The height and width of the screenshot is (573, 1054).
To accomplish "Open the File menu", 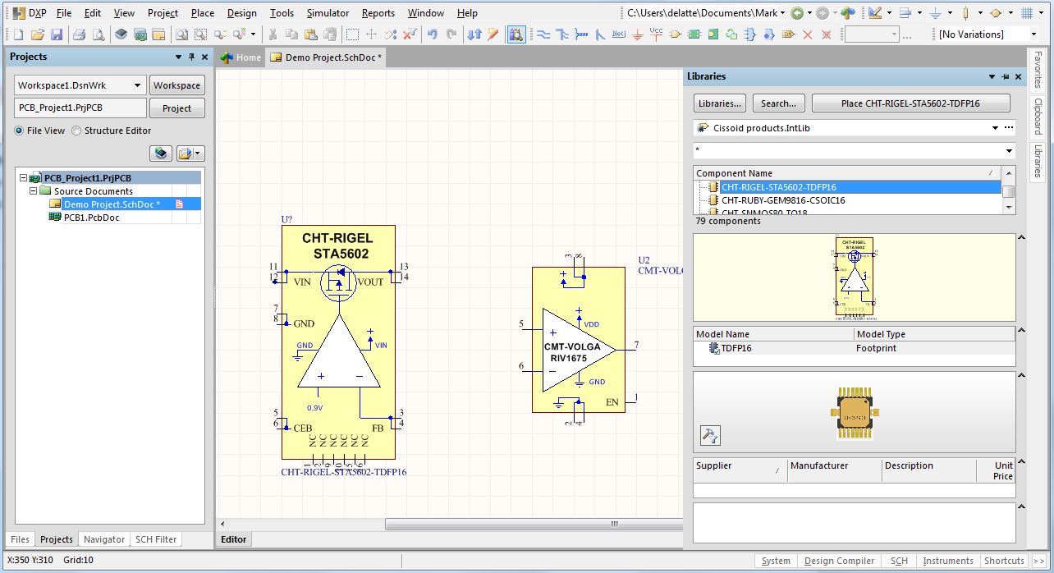I will click(x=64, y=13).
